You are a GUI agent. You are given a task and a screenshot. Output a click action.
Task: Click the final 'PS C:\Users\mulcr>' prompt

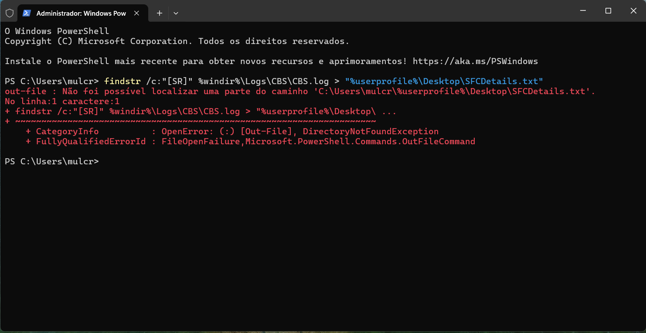52,162
